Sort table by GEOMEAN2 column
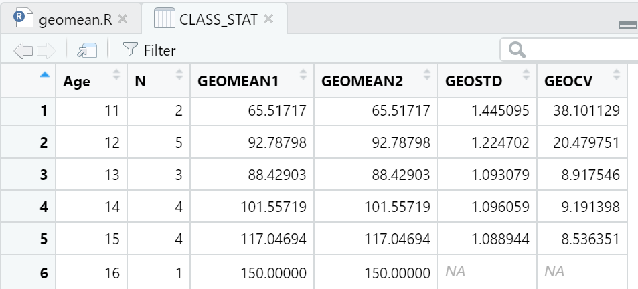Viewport: 638px width, 289px height. [x=376, y=80]
